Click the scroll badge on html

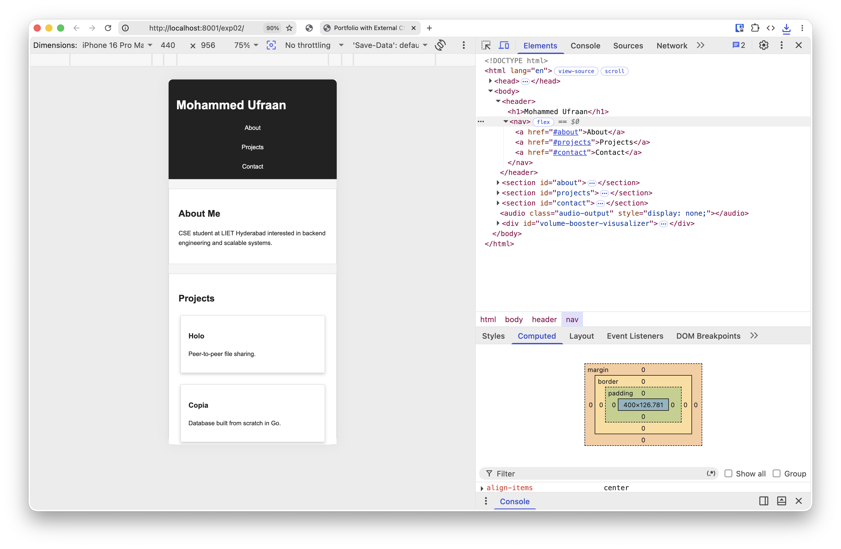[614, 71]
